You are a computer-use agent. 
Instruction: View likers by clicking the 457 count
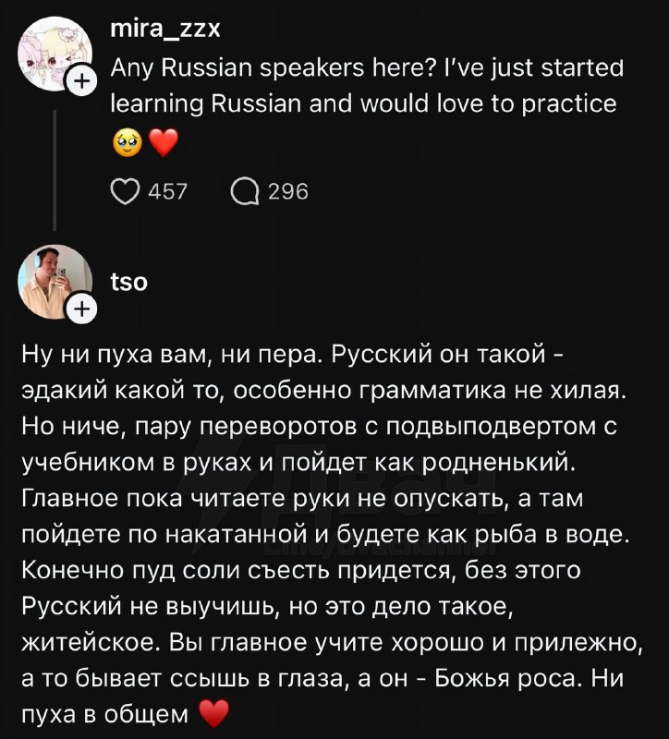[x=166, y=191]
